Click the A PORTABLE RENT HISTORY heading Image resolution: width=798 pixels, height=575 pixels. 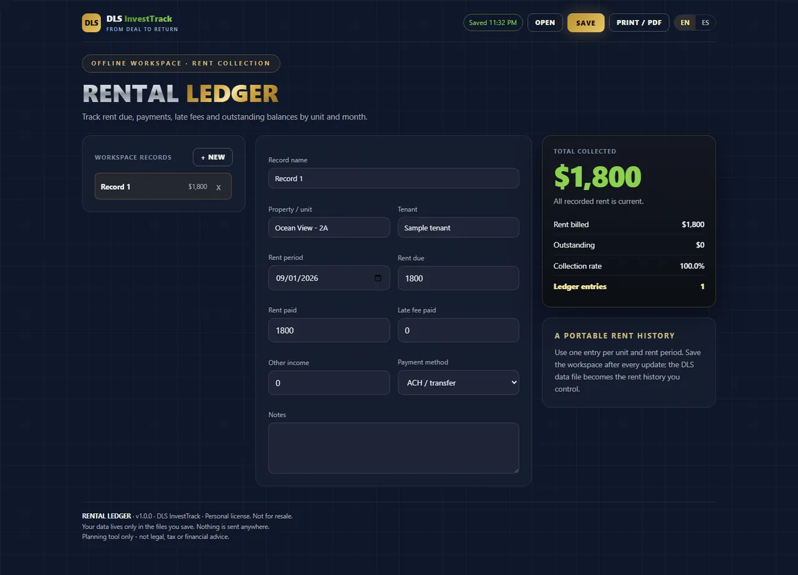(x=615, y=336)
